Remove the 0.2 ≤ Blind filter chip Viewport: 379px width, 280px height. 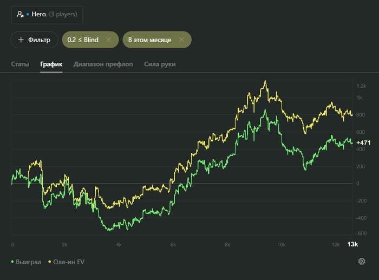point(108,40)
